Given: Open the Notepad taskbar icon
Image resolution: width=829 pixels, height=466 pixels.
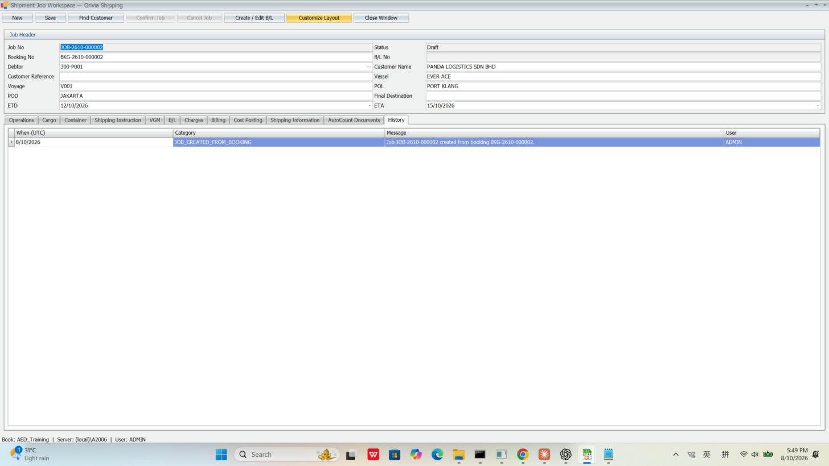Looking at the screenshot, I should [608, 454].
